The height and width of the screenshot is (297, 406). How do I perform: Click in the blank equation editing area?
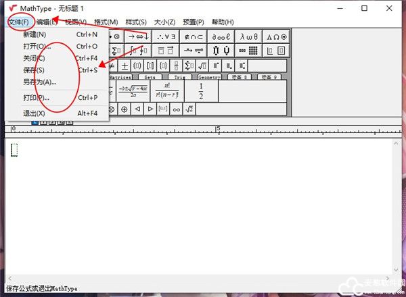click(203, 202)
